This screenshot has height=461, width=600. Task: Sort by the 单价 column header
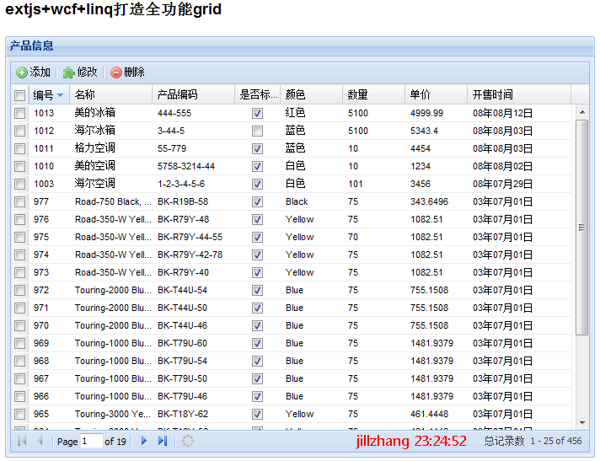pyautogui.click(x=435, y=94)
